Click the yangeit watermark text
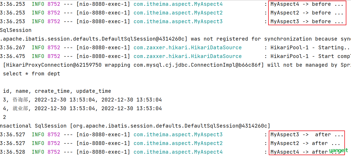The image size is (351, 156). point(339,150)
